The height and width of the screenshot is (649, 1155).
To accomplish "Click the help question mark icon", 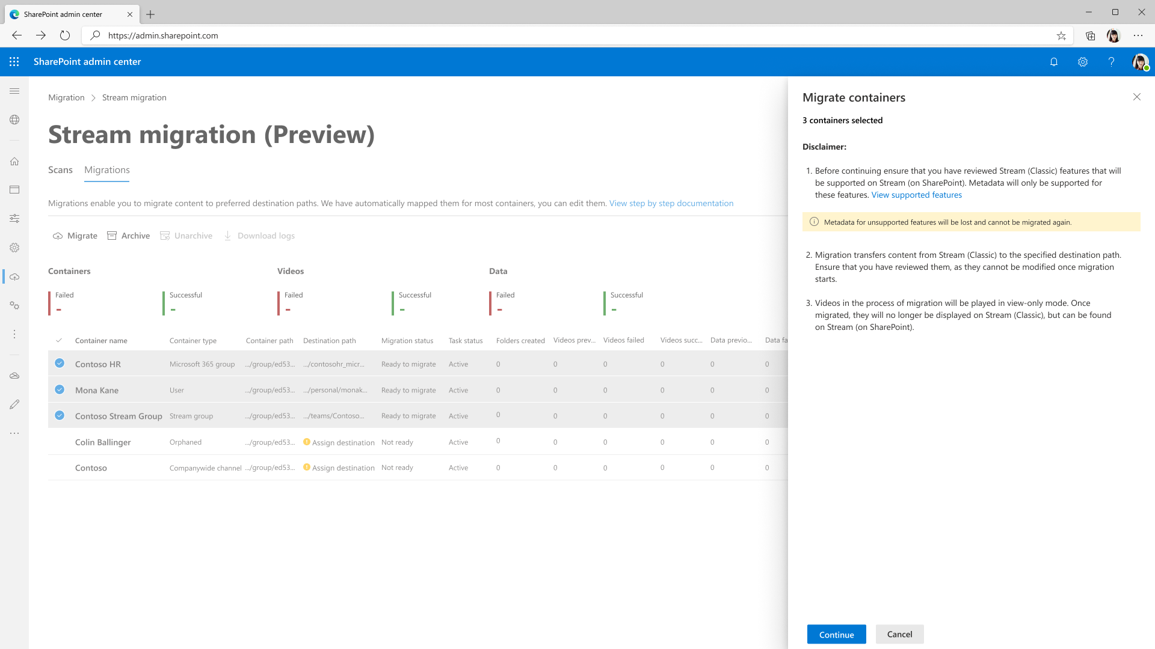I will (x=1111, y=62).
